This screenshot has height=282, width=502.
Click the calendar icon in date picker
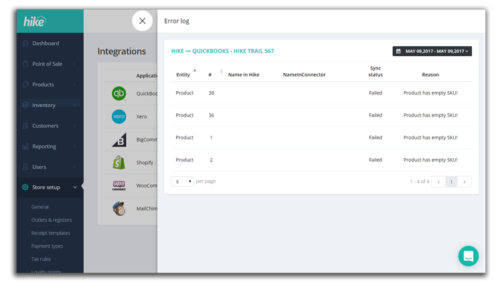pyautogui.click(x=398, y=52)
